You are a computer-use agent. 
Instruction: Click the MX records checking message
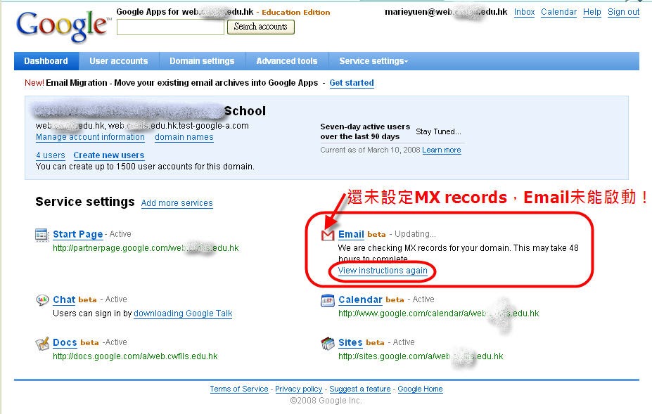tap(459, 253)
